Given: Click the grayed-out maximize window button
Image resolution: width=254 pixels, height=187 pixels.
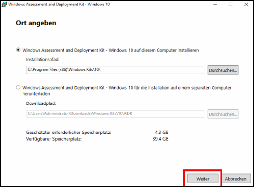Looking at the screenshot, I should 230,5.
